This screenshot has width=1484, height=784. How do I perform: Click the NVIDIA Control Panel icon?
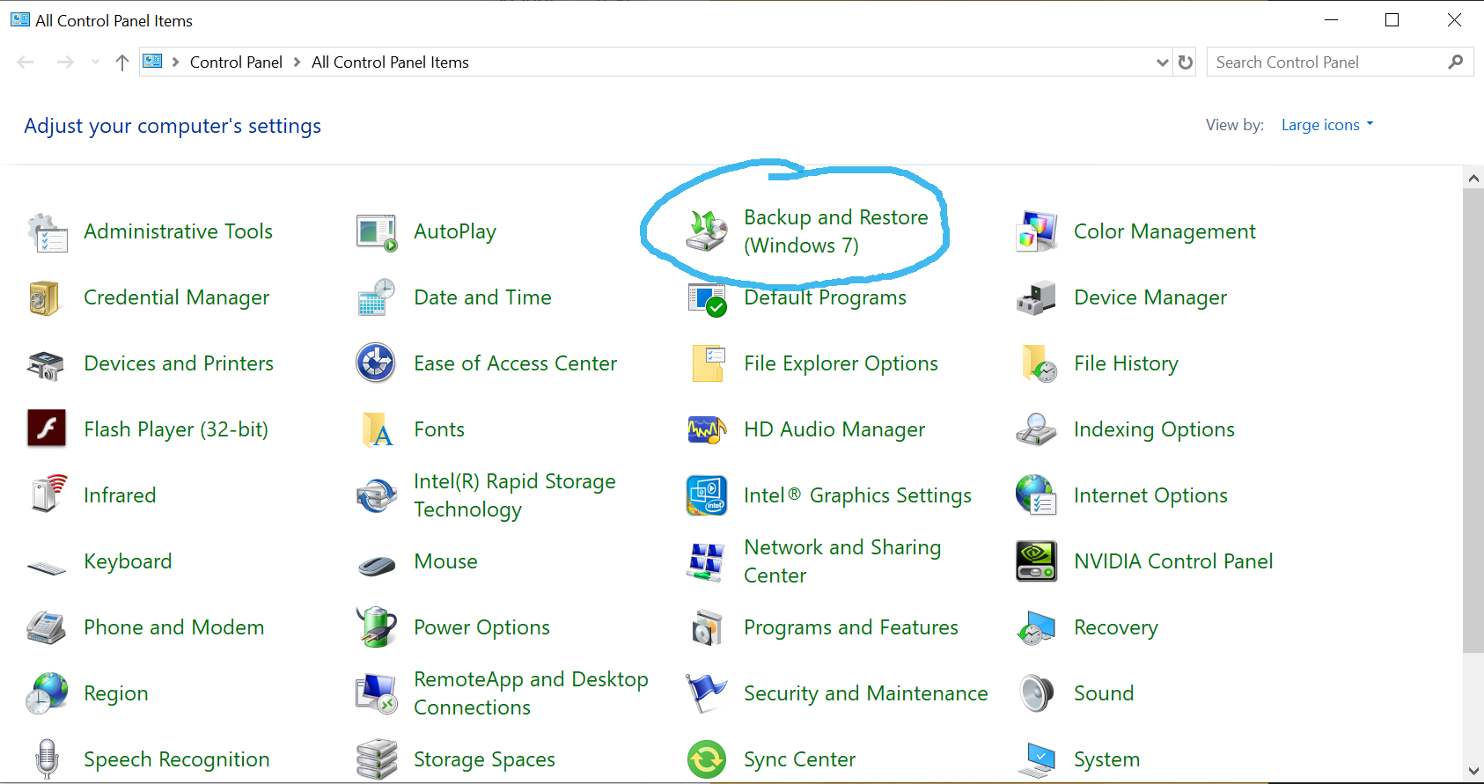[x=1036, y=561]
